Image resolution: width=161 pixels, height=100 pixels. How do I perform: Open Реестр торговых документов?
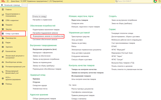[82, 89]
